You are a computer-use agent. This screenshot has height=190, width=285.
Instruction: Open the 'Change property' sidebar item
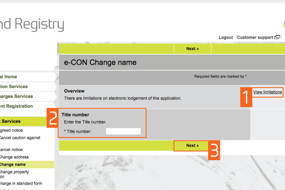click(x=14, y=172)
